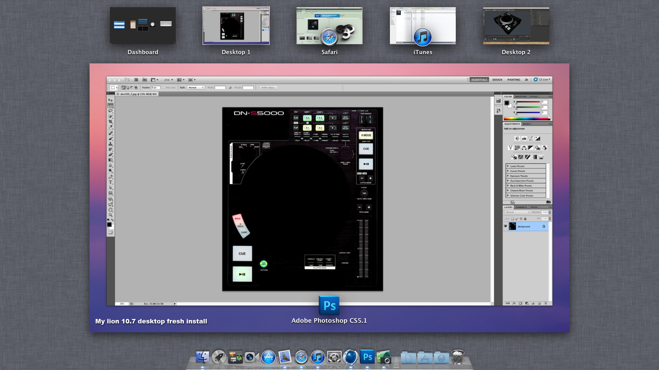
Task: Click the Essentials workspace button
Action: 479,80
